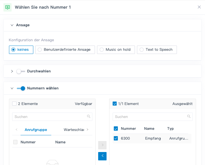Screen dimensions: 205x165
Task: Open the Warteschlange tab
Action: click(x=74, y=130)
